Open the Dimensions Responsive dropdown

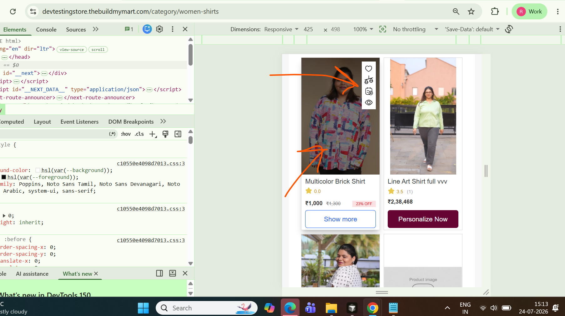coord(281,29)
